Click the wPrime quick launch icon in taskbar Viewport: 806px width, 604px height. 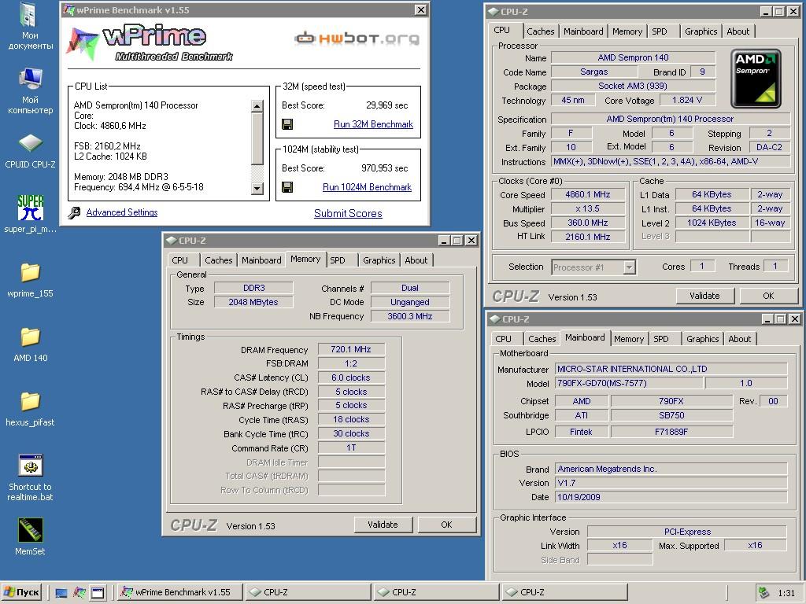79,593
